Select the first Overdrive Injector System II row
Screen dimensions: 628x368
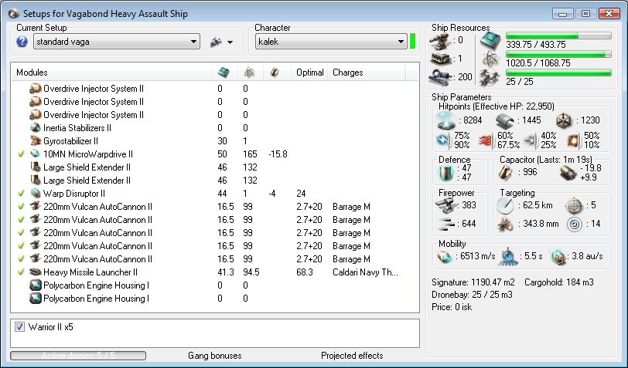click(x=215, y=88)
